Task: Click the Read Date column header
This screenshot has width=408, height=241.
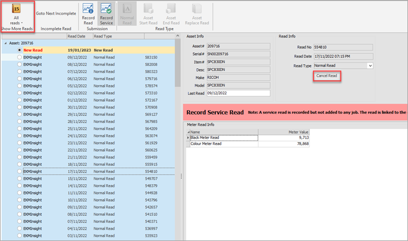Action: [x=79, y=36]
